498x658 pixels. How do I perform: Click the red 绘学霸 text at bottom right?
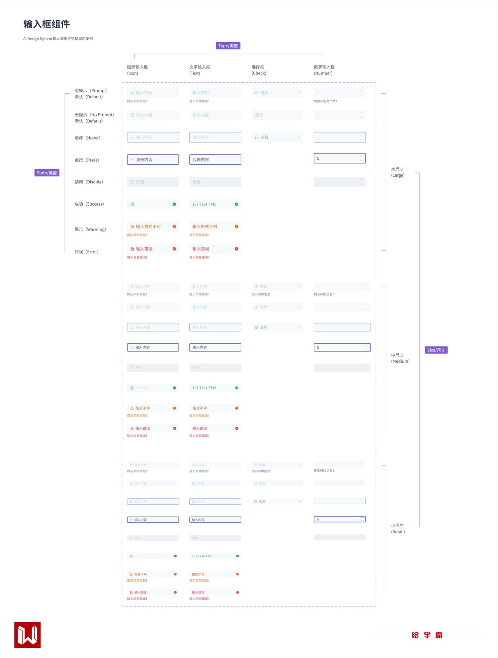tap(427, 635)
